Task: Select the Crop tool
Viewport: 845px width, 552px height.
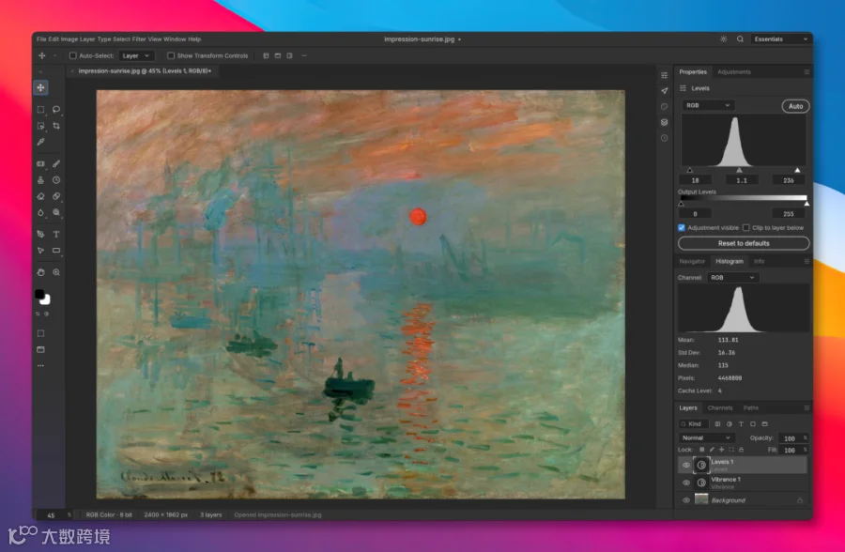Action: click(x=56, y=126)
